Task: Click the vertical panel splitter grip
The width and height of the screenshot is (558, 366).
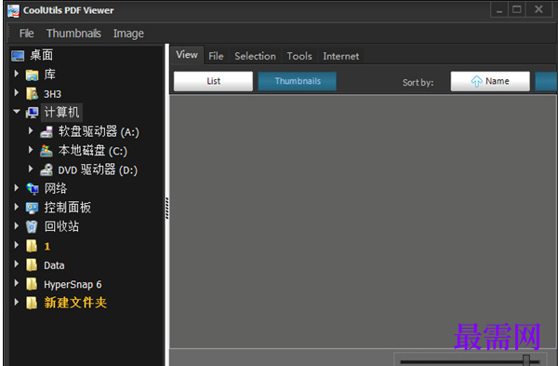Action: click(166, 208)
